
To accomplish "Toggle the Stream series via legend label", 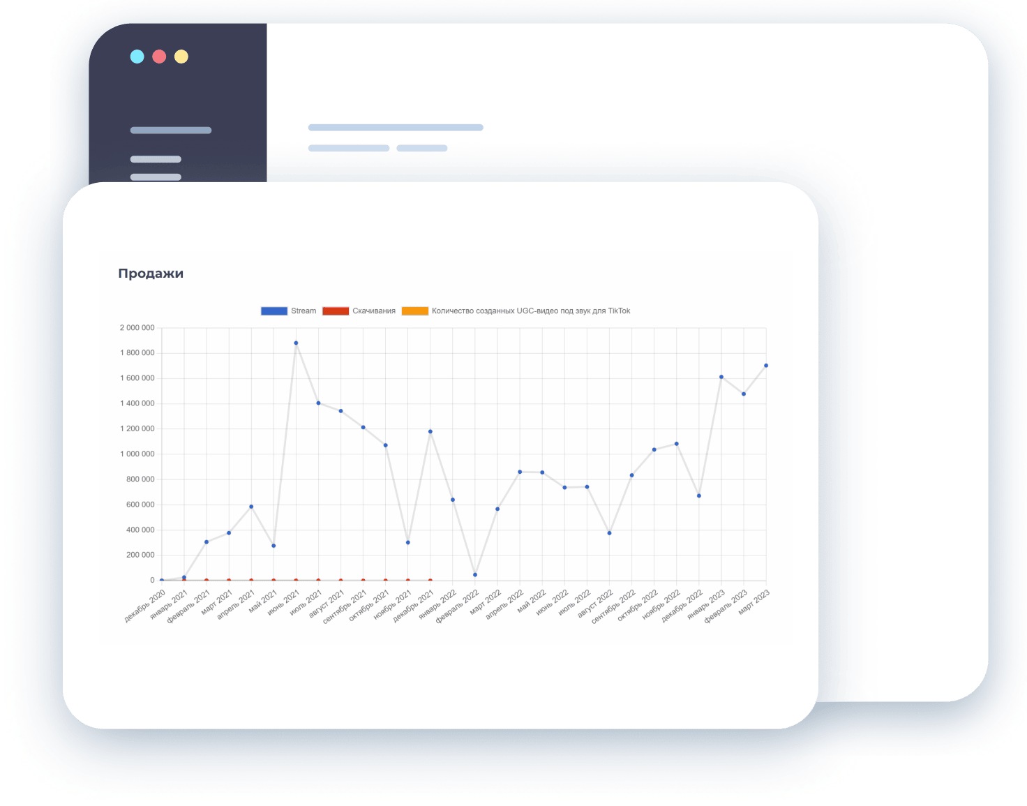I will [303, 311].
